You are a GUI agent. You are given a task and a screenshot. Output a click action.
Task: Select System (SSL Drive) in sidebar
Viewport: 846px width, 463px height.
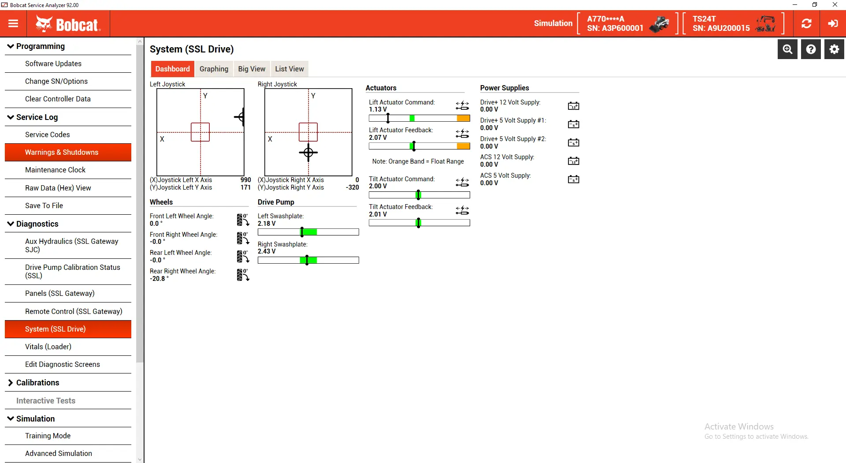(x=68, y=329)
